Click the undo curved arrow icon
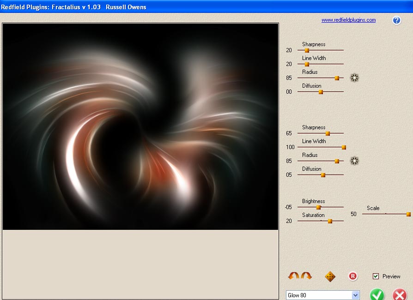Viewport: 413px width, 300px height. click(293, 276)
